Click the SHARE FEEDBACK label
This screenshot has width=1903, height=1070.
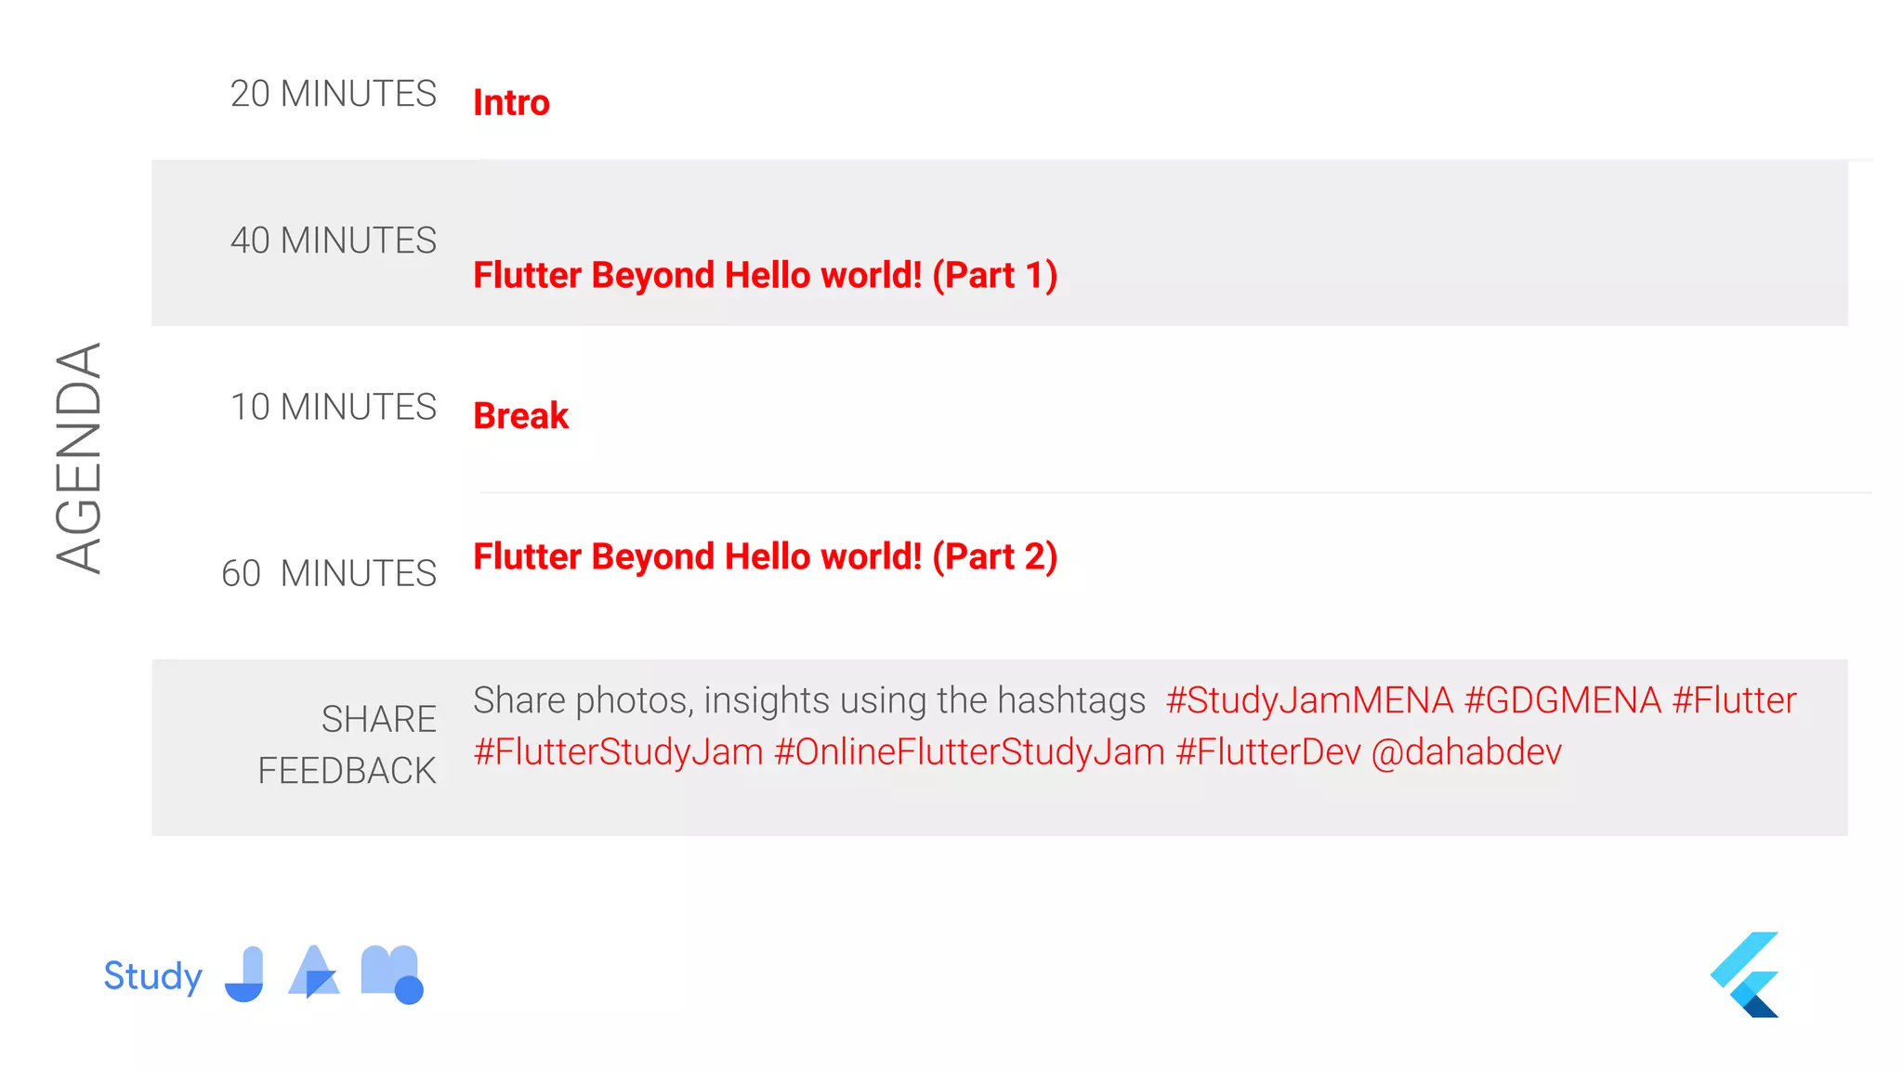[347, 745]
